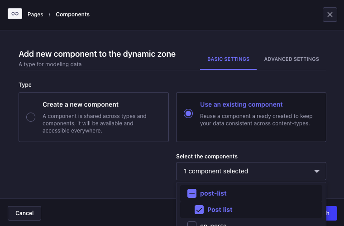344x226 pixels.
Task: Click the partially hidden Finish button
Action: (x=332, y=213)
